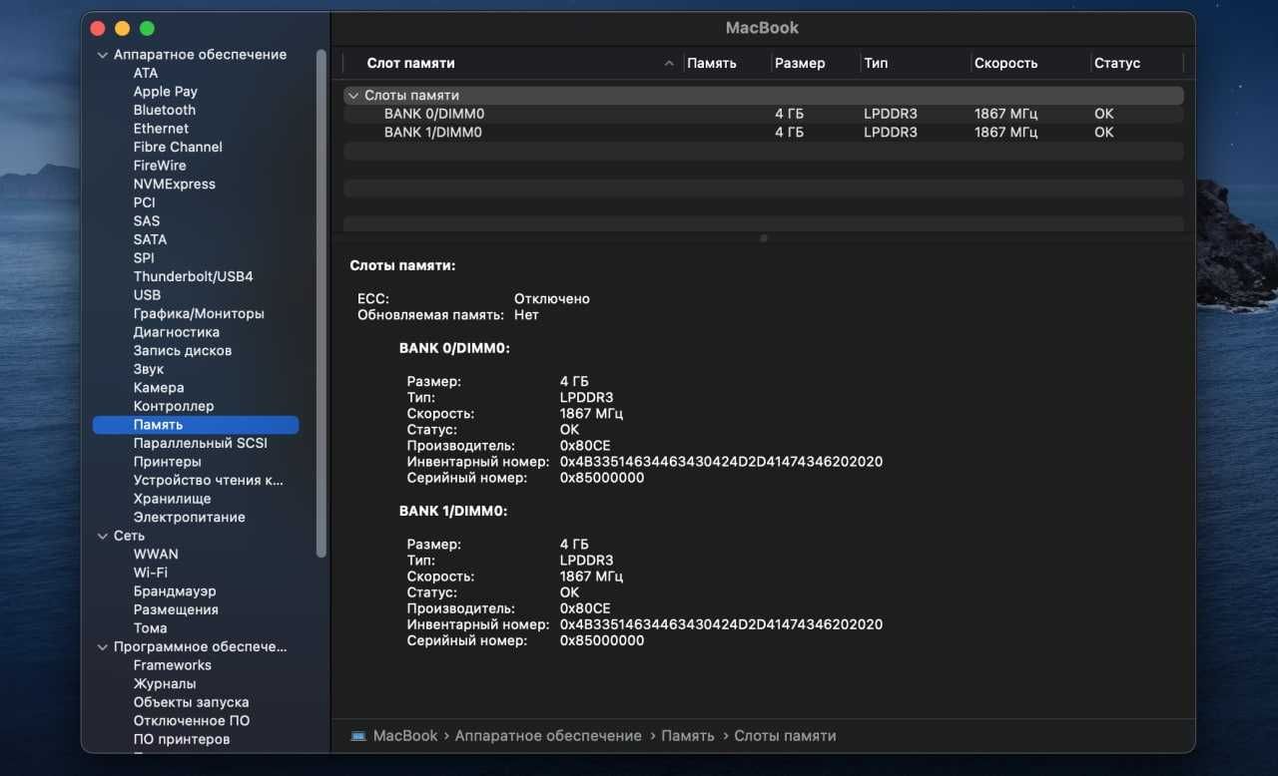Image resolution: width=1278 pixels, height=776 pixels.
Task: Collapse the Сеть section chevron
Action: click(x=103, y=536)
